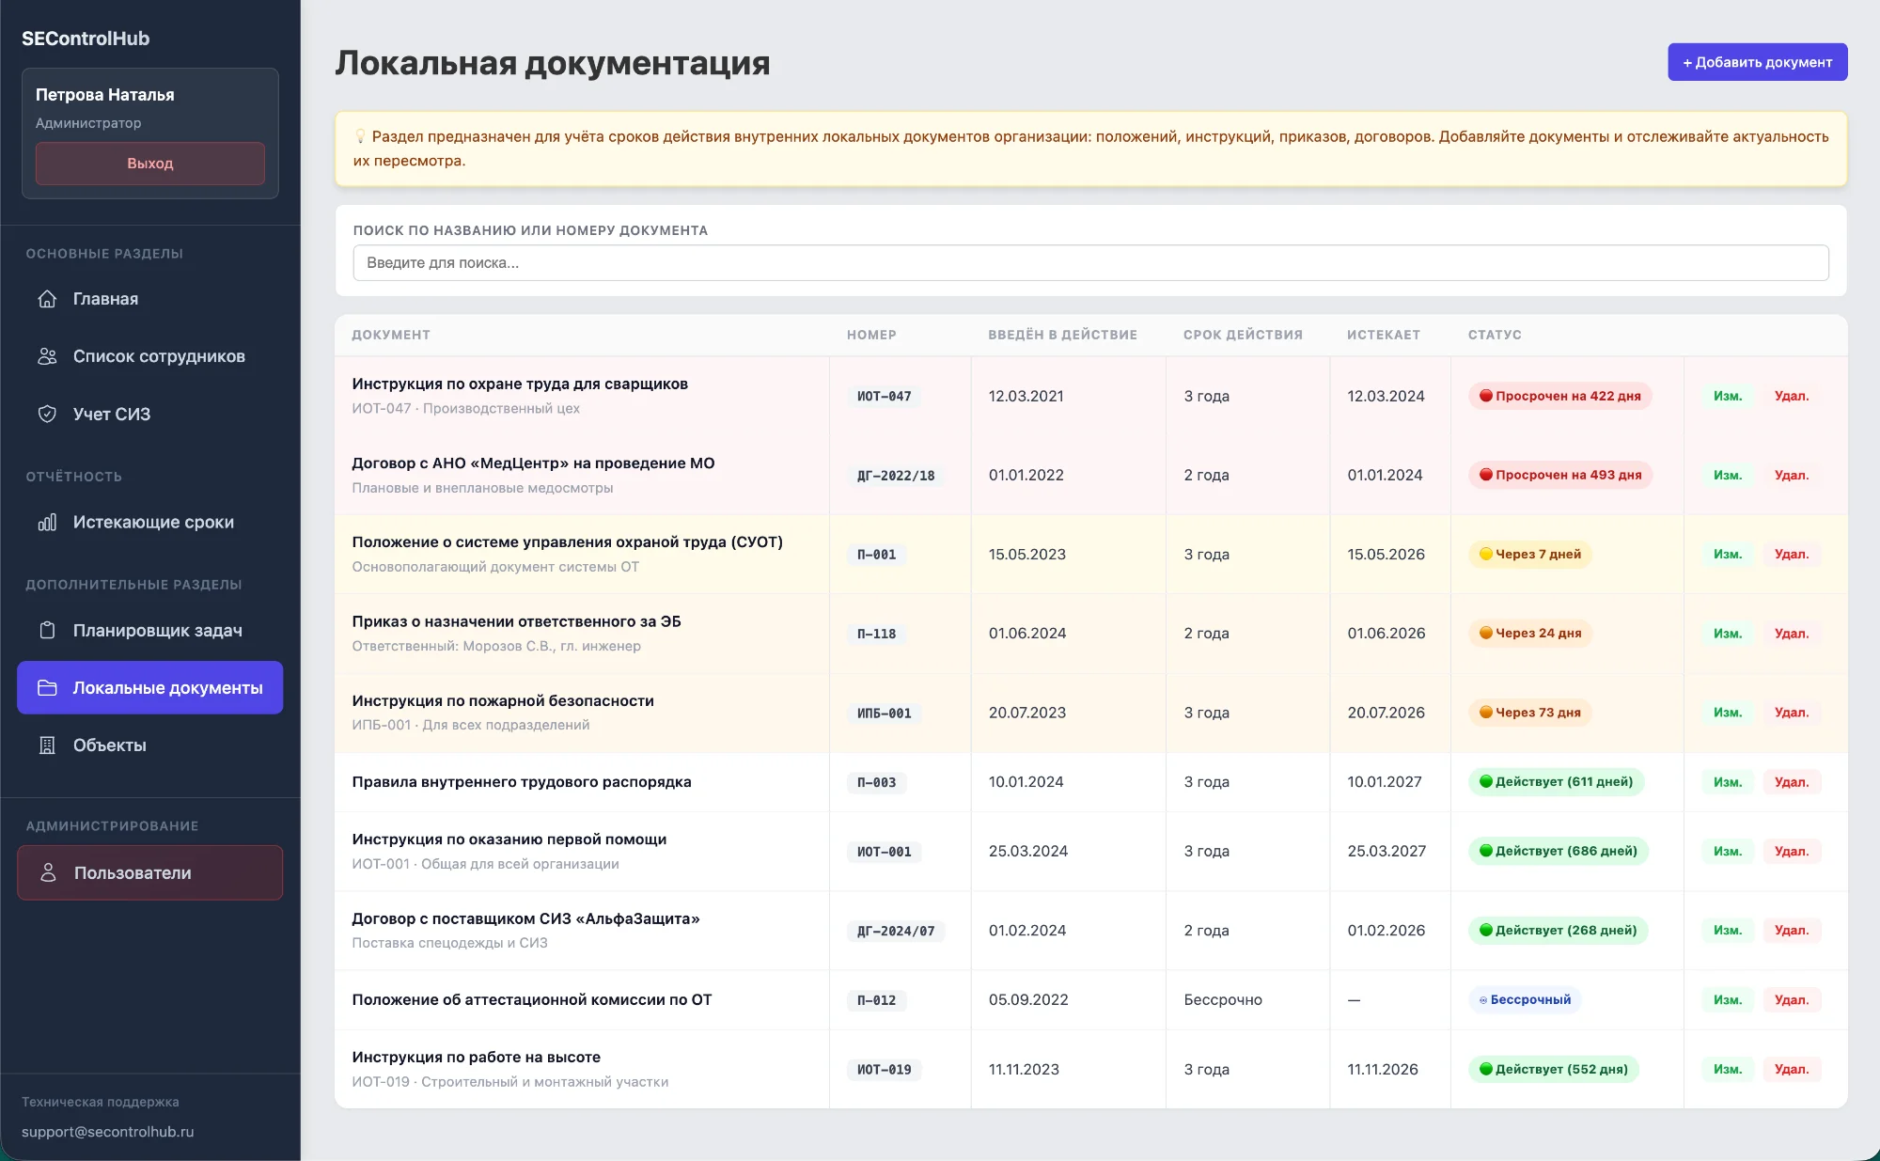This screenshot has width=1880, height=1161.
Task: Click the SEControlHub logo text
Action: (86, 39)
